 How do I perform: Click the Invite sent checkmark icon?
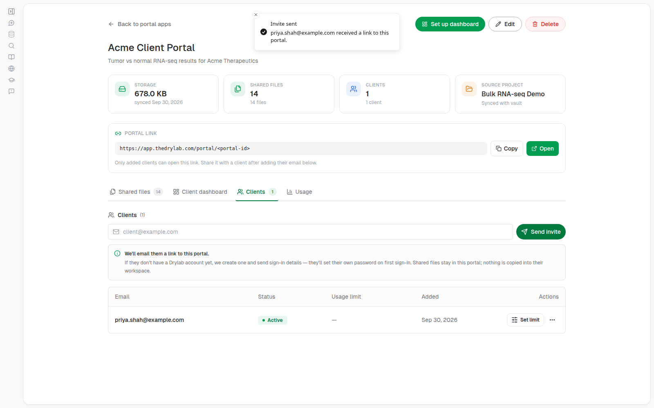tap(264, 32)
